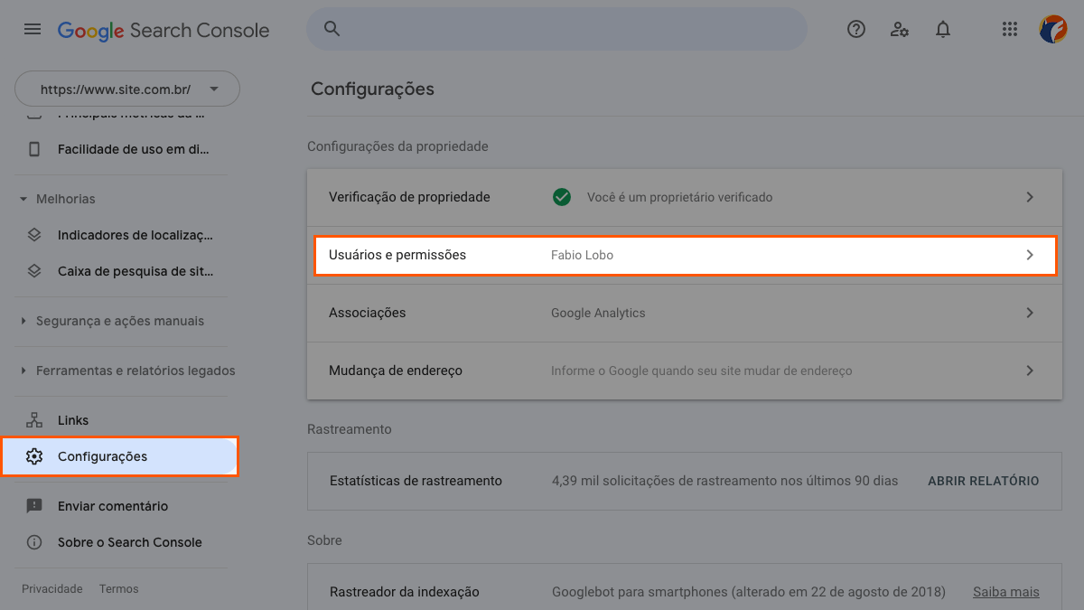Image resolution: width=1084 pixels, height=610 pixels.
Task: Click the search magnifier icon
Action: click(x=332, y=29)
